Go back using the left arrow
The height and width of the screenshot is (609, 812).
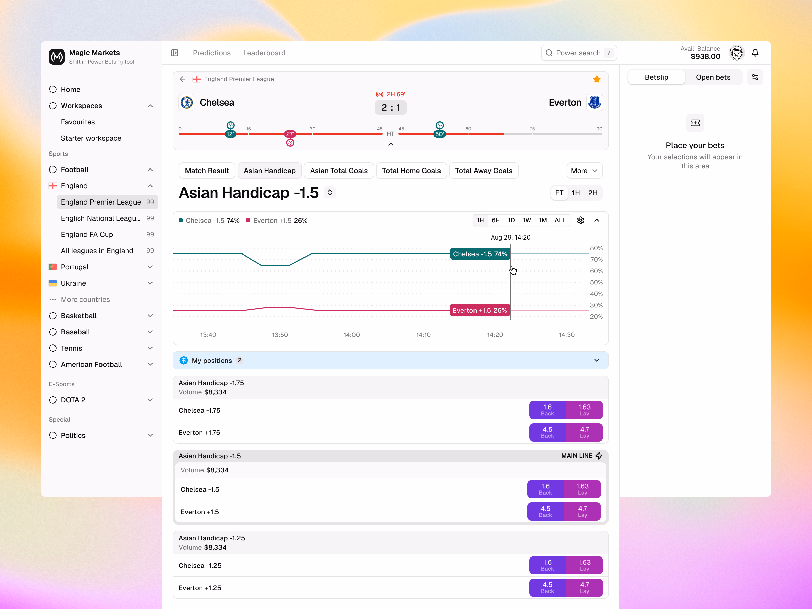[x=183, y=79]
